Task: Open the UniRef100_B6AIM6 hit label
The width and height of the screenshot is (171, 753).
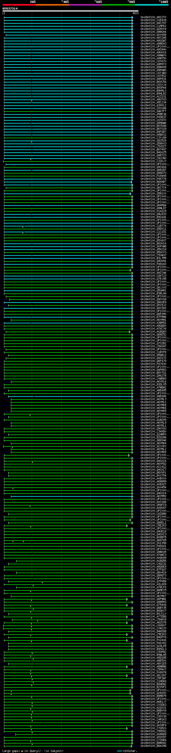Action: pos(153,746)
